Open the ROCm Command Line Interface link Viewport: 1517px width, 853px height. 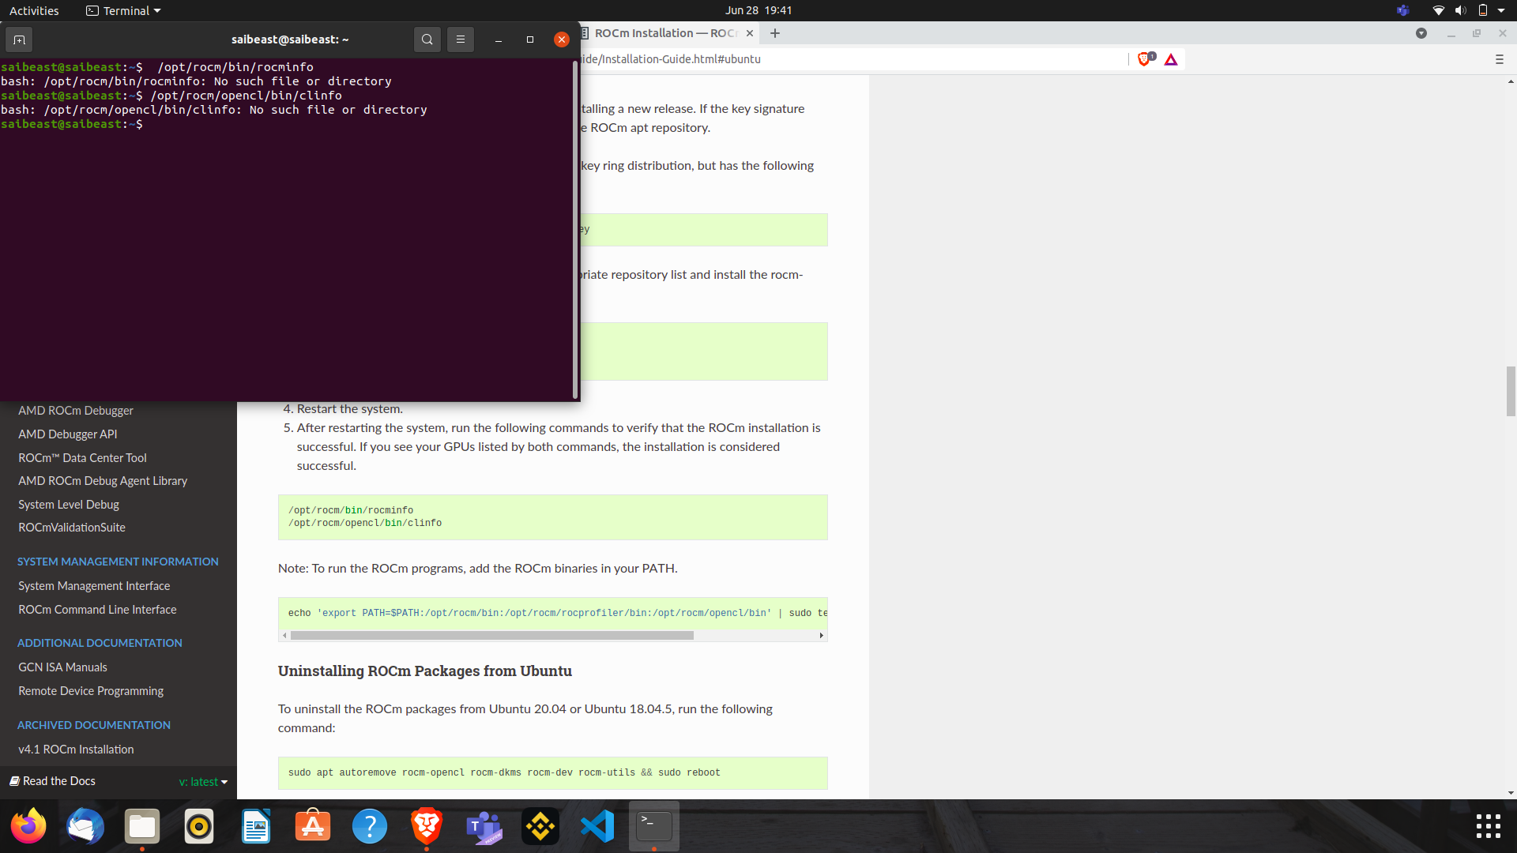97,610
